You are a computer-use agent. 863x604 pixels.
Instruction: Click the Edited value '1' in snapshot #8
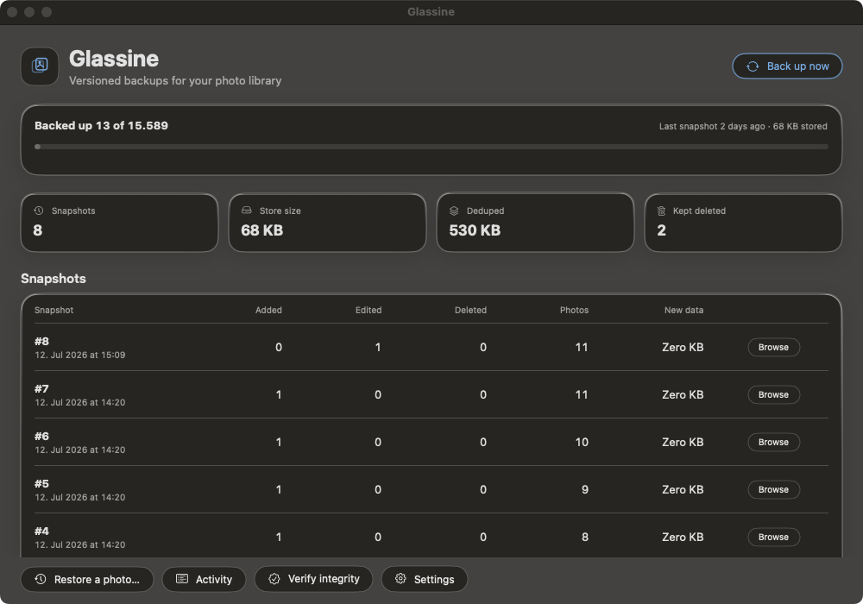point(378,347)
